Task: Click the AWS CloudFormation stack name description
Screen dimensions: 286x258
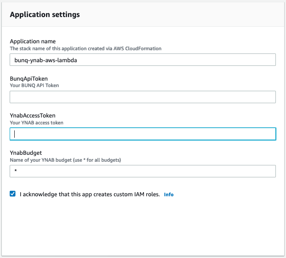Action: (x=86, y=48)
